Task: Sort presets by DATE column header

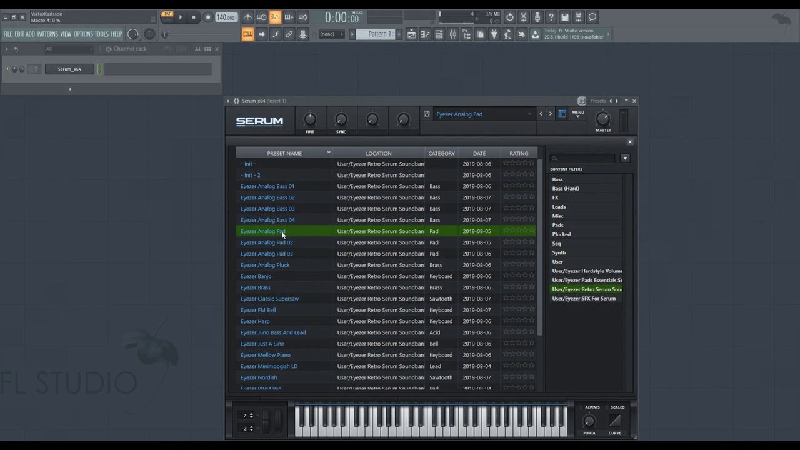Action: (479, 153)
